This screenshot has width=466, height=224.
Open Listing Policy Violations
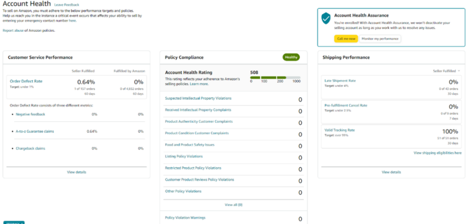coord(184,156)
